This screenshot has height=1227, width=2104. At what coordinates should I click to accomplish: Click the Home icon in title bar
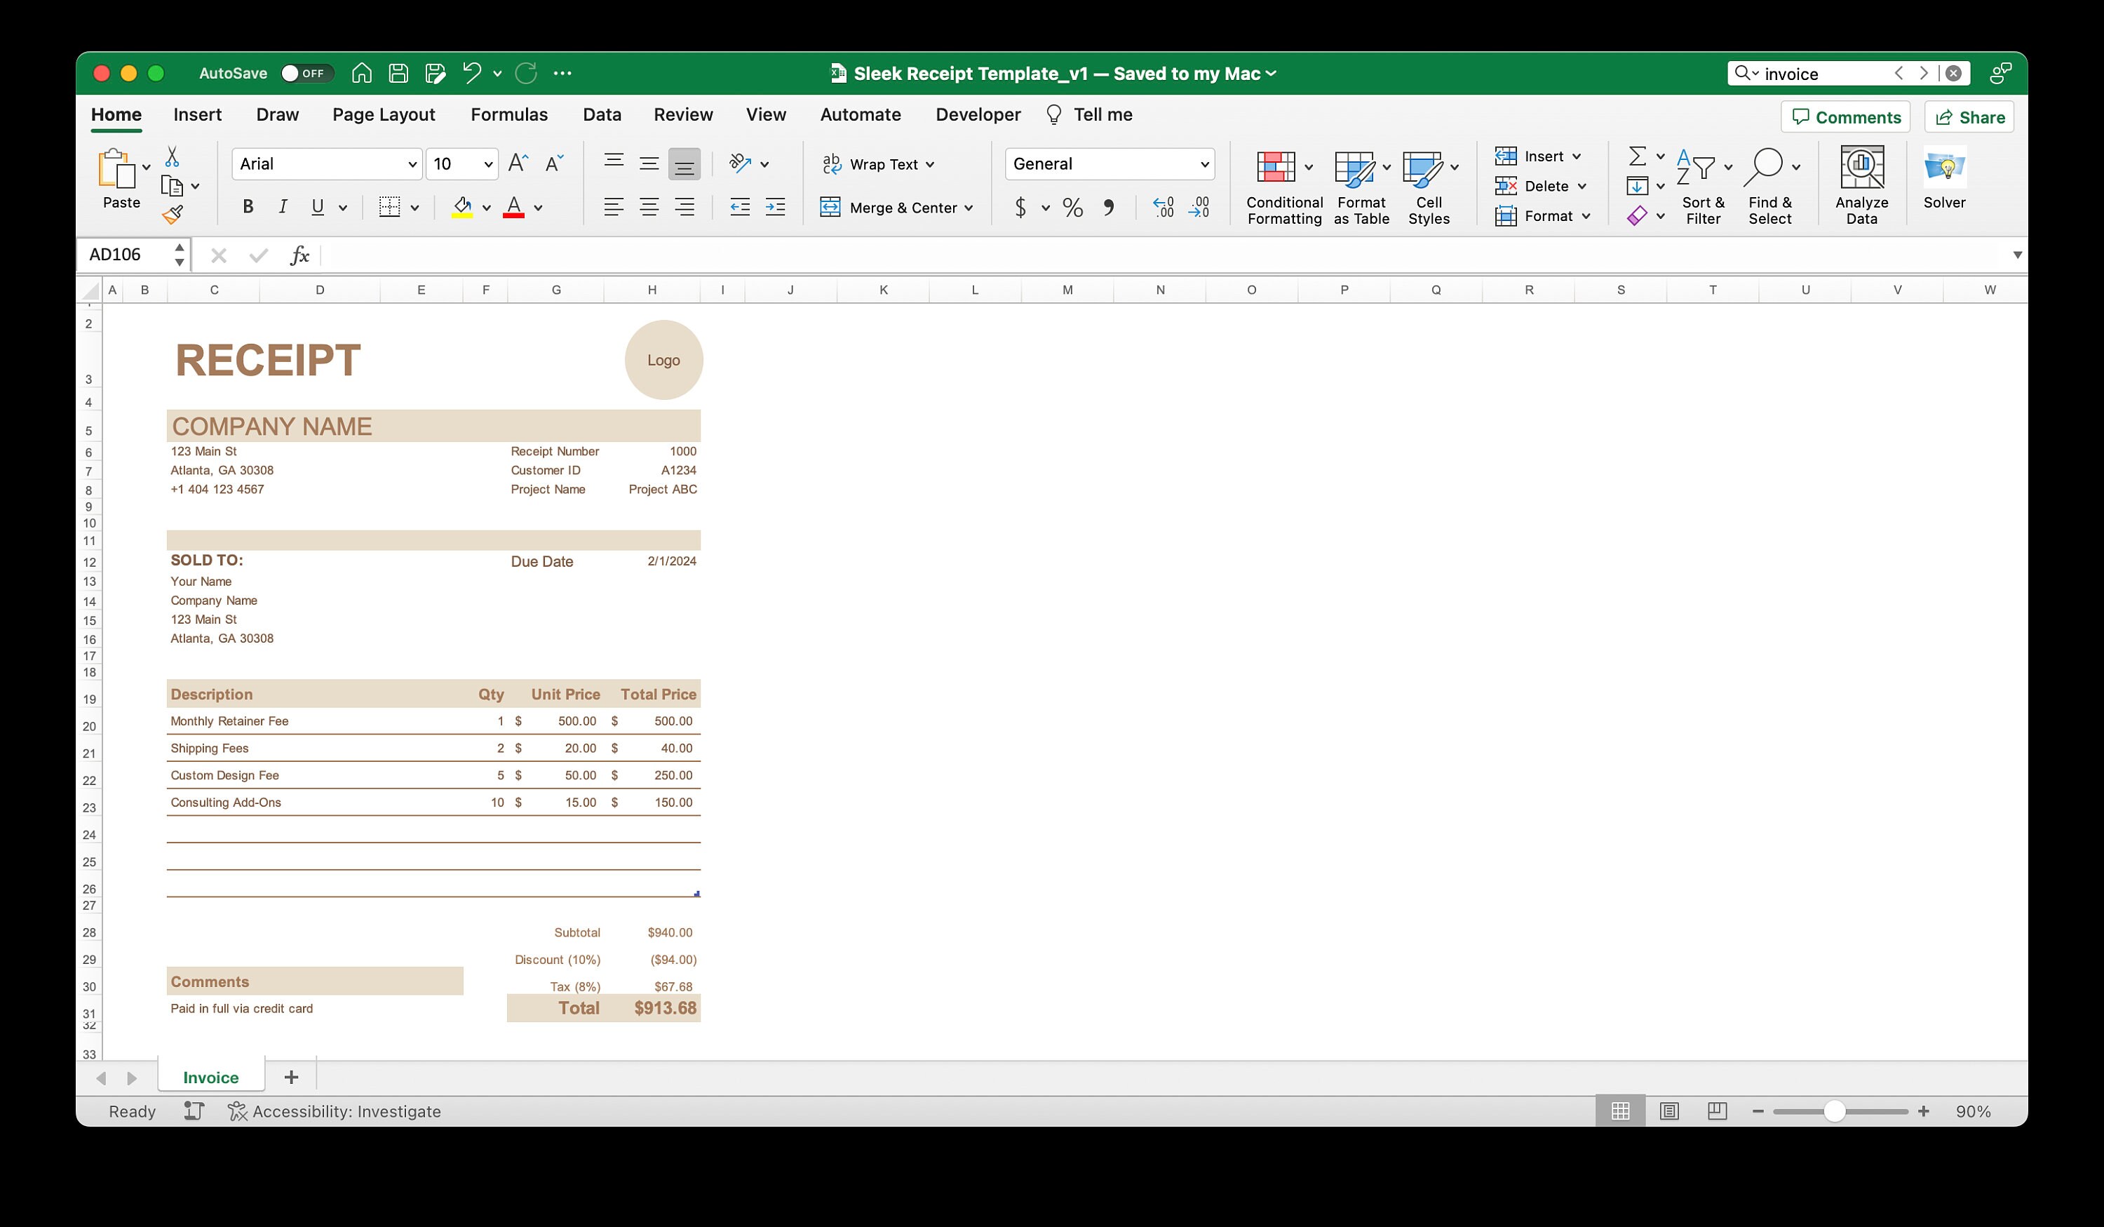(x=361, y=74)
